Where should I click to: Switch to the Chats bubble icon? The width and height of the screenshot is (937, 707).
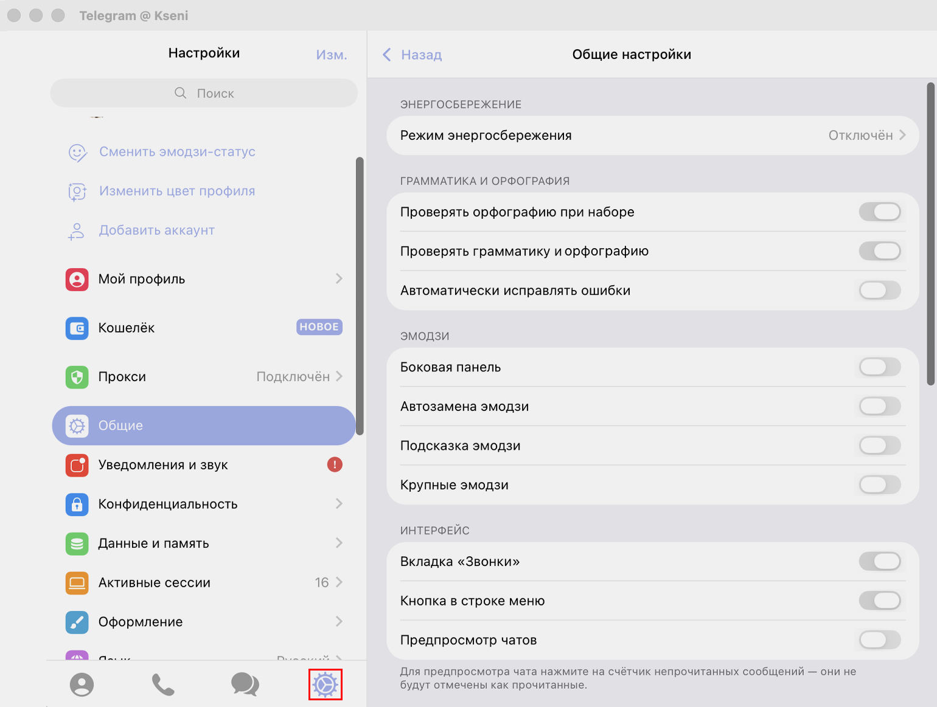(x=245, y=685)
